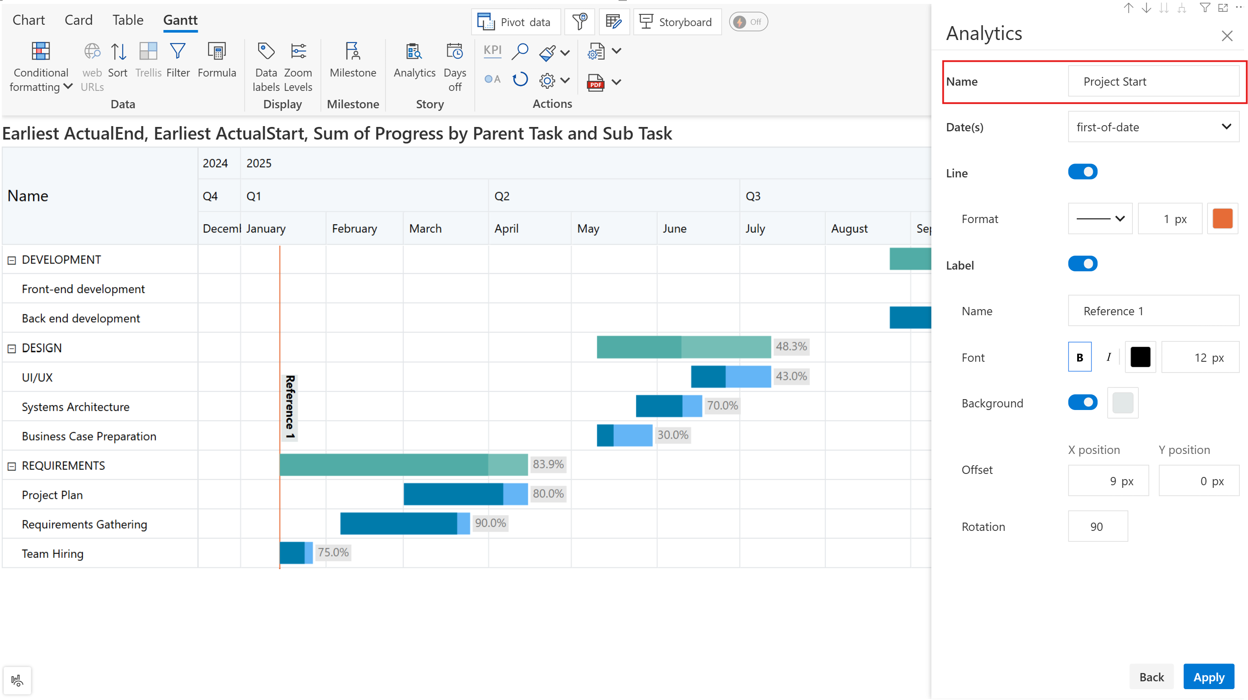
Task: Open Conditional formatting icon
Action: coord(41,52)
